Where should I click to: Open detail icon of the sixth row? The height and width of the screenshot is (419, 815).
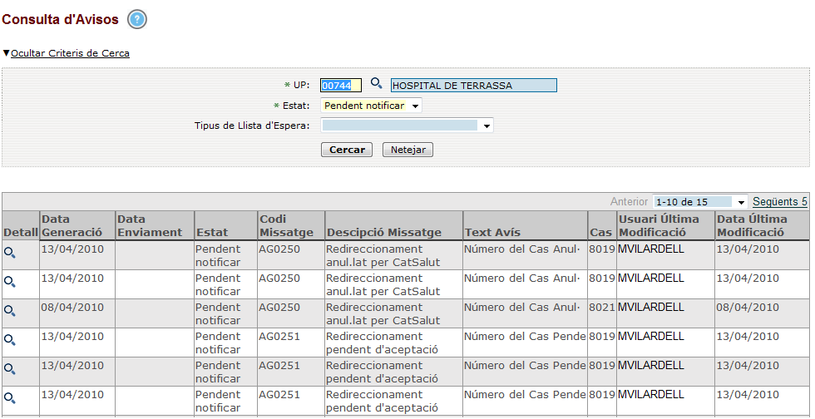(x=10, y=398)
